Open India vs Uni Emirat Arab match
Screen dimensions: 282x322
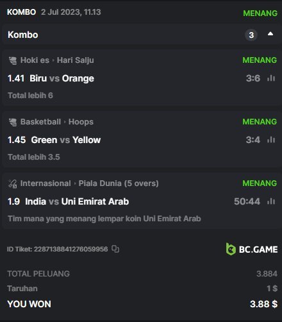pyautogui.click(x=77, y=201)
